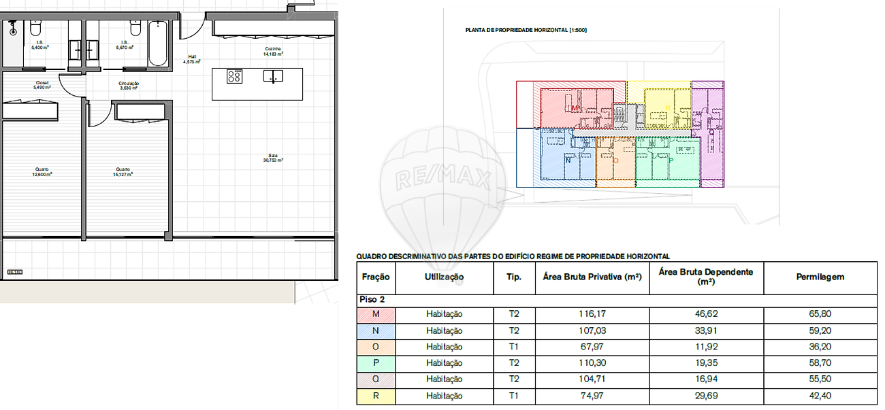Viewport: 885px width, 410px height.
Task: Select the yellow R fraction color cell
Action: pos(376,396)
